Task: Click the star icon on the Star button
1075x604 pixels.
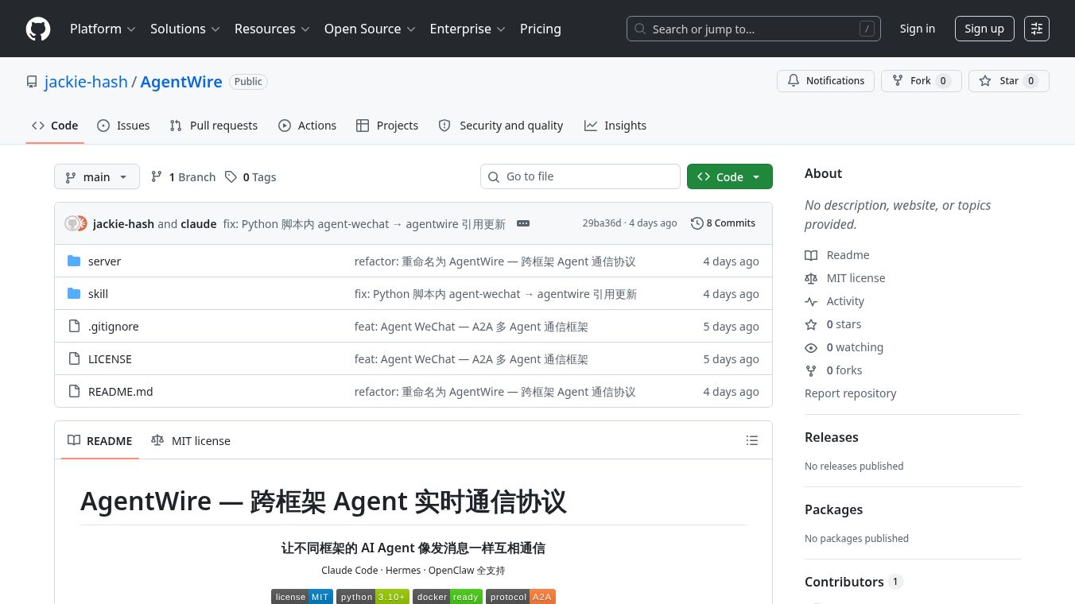Action: [x=985, y=81]
